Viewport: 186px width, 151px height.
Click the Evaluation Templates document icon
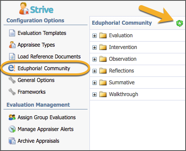click(x=12, y=33)
